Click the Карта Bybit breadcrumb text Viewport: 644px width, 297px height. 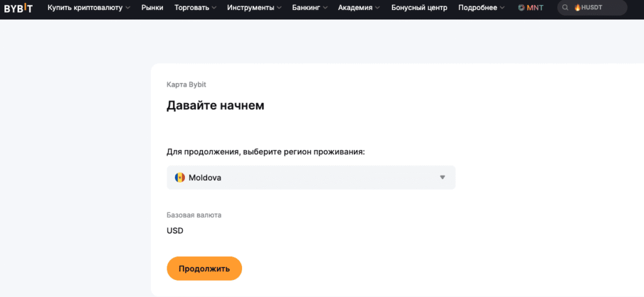186,85
